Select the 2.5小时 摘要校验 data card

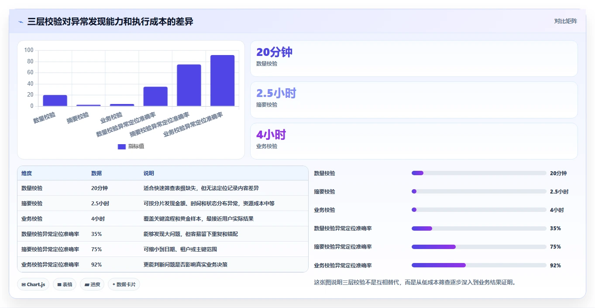tap(414, 100)
